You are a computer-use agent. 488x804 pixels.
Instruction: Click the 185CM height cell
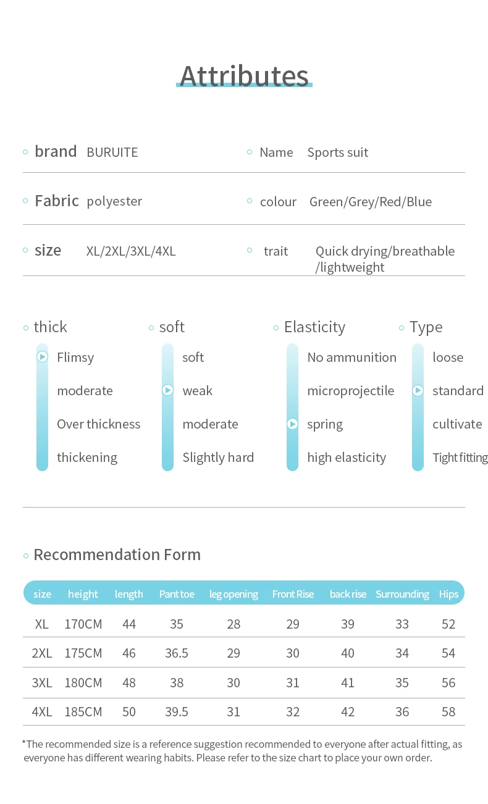click(x=83, y=712)
